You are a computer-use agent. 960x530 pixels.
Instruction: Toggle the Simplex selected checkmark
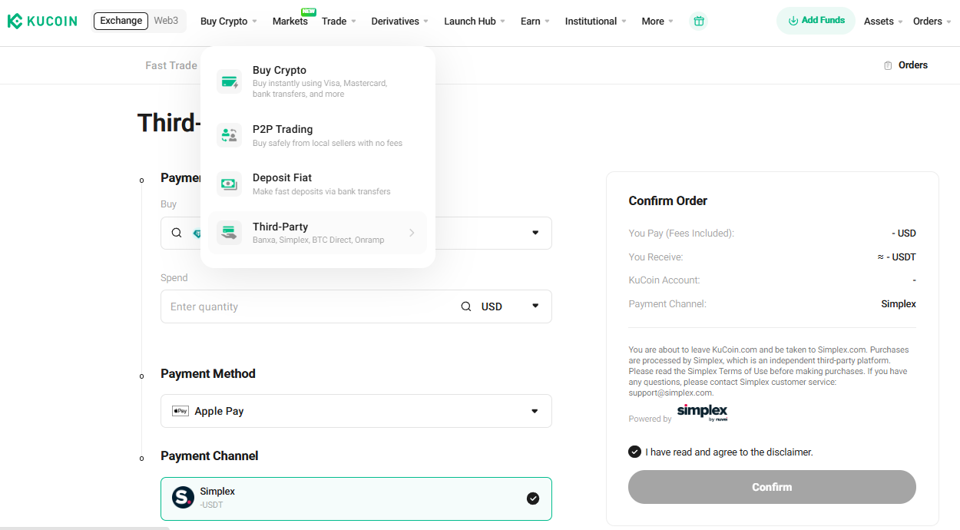coord(533,499)
